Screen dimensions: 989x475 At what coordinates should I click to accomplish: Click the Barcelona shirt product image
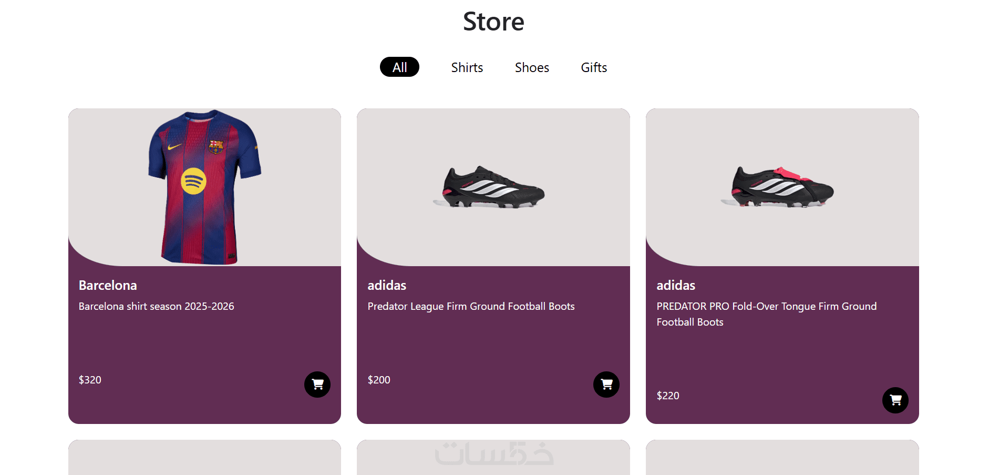coord(204,187)
